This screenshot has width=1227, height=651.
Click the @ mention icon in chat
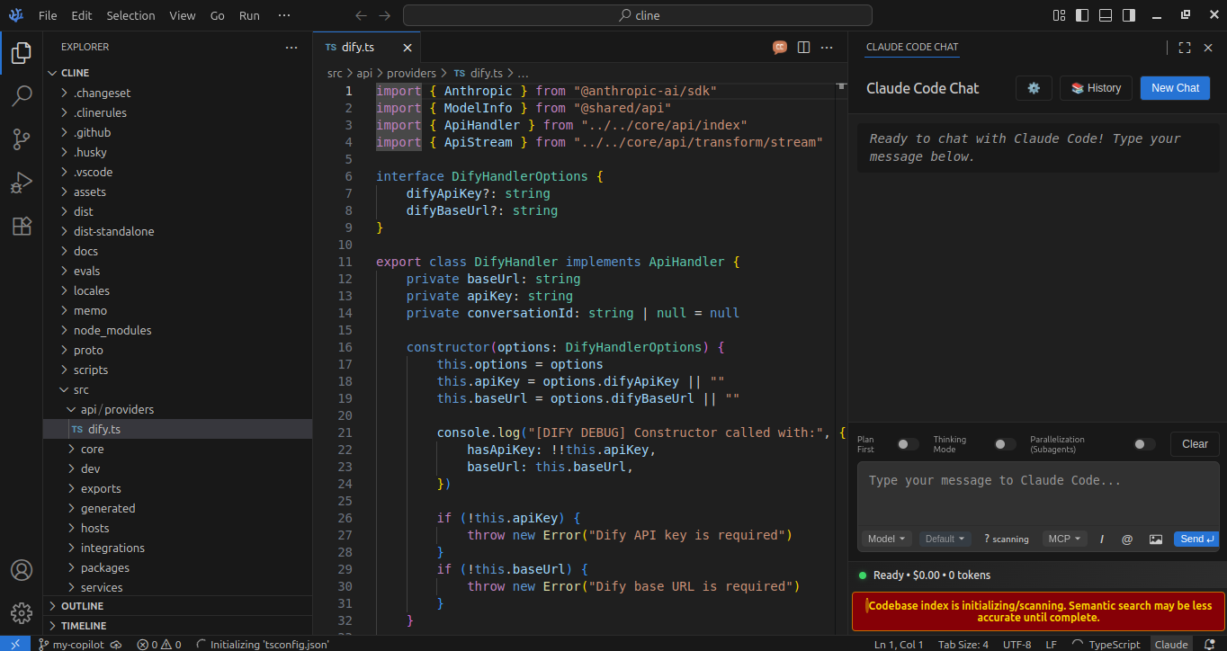pos(1127,539)
